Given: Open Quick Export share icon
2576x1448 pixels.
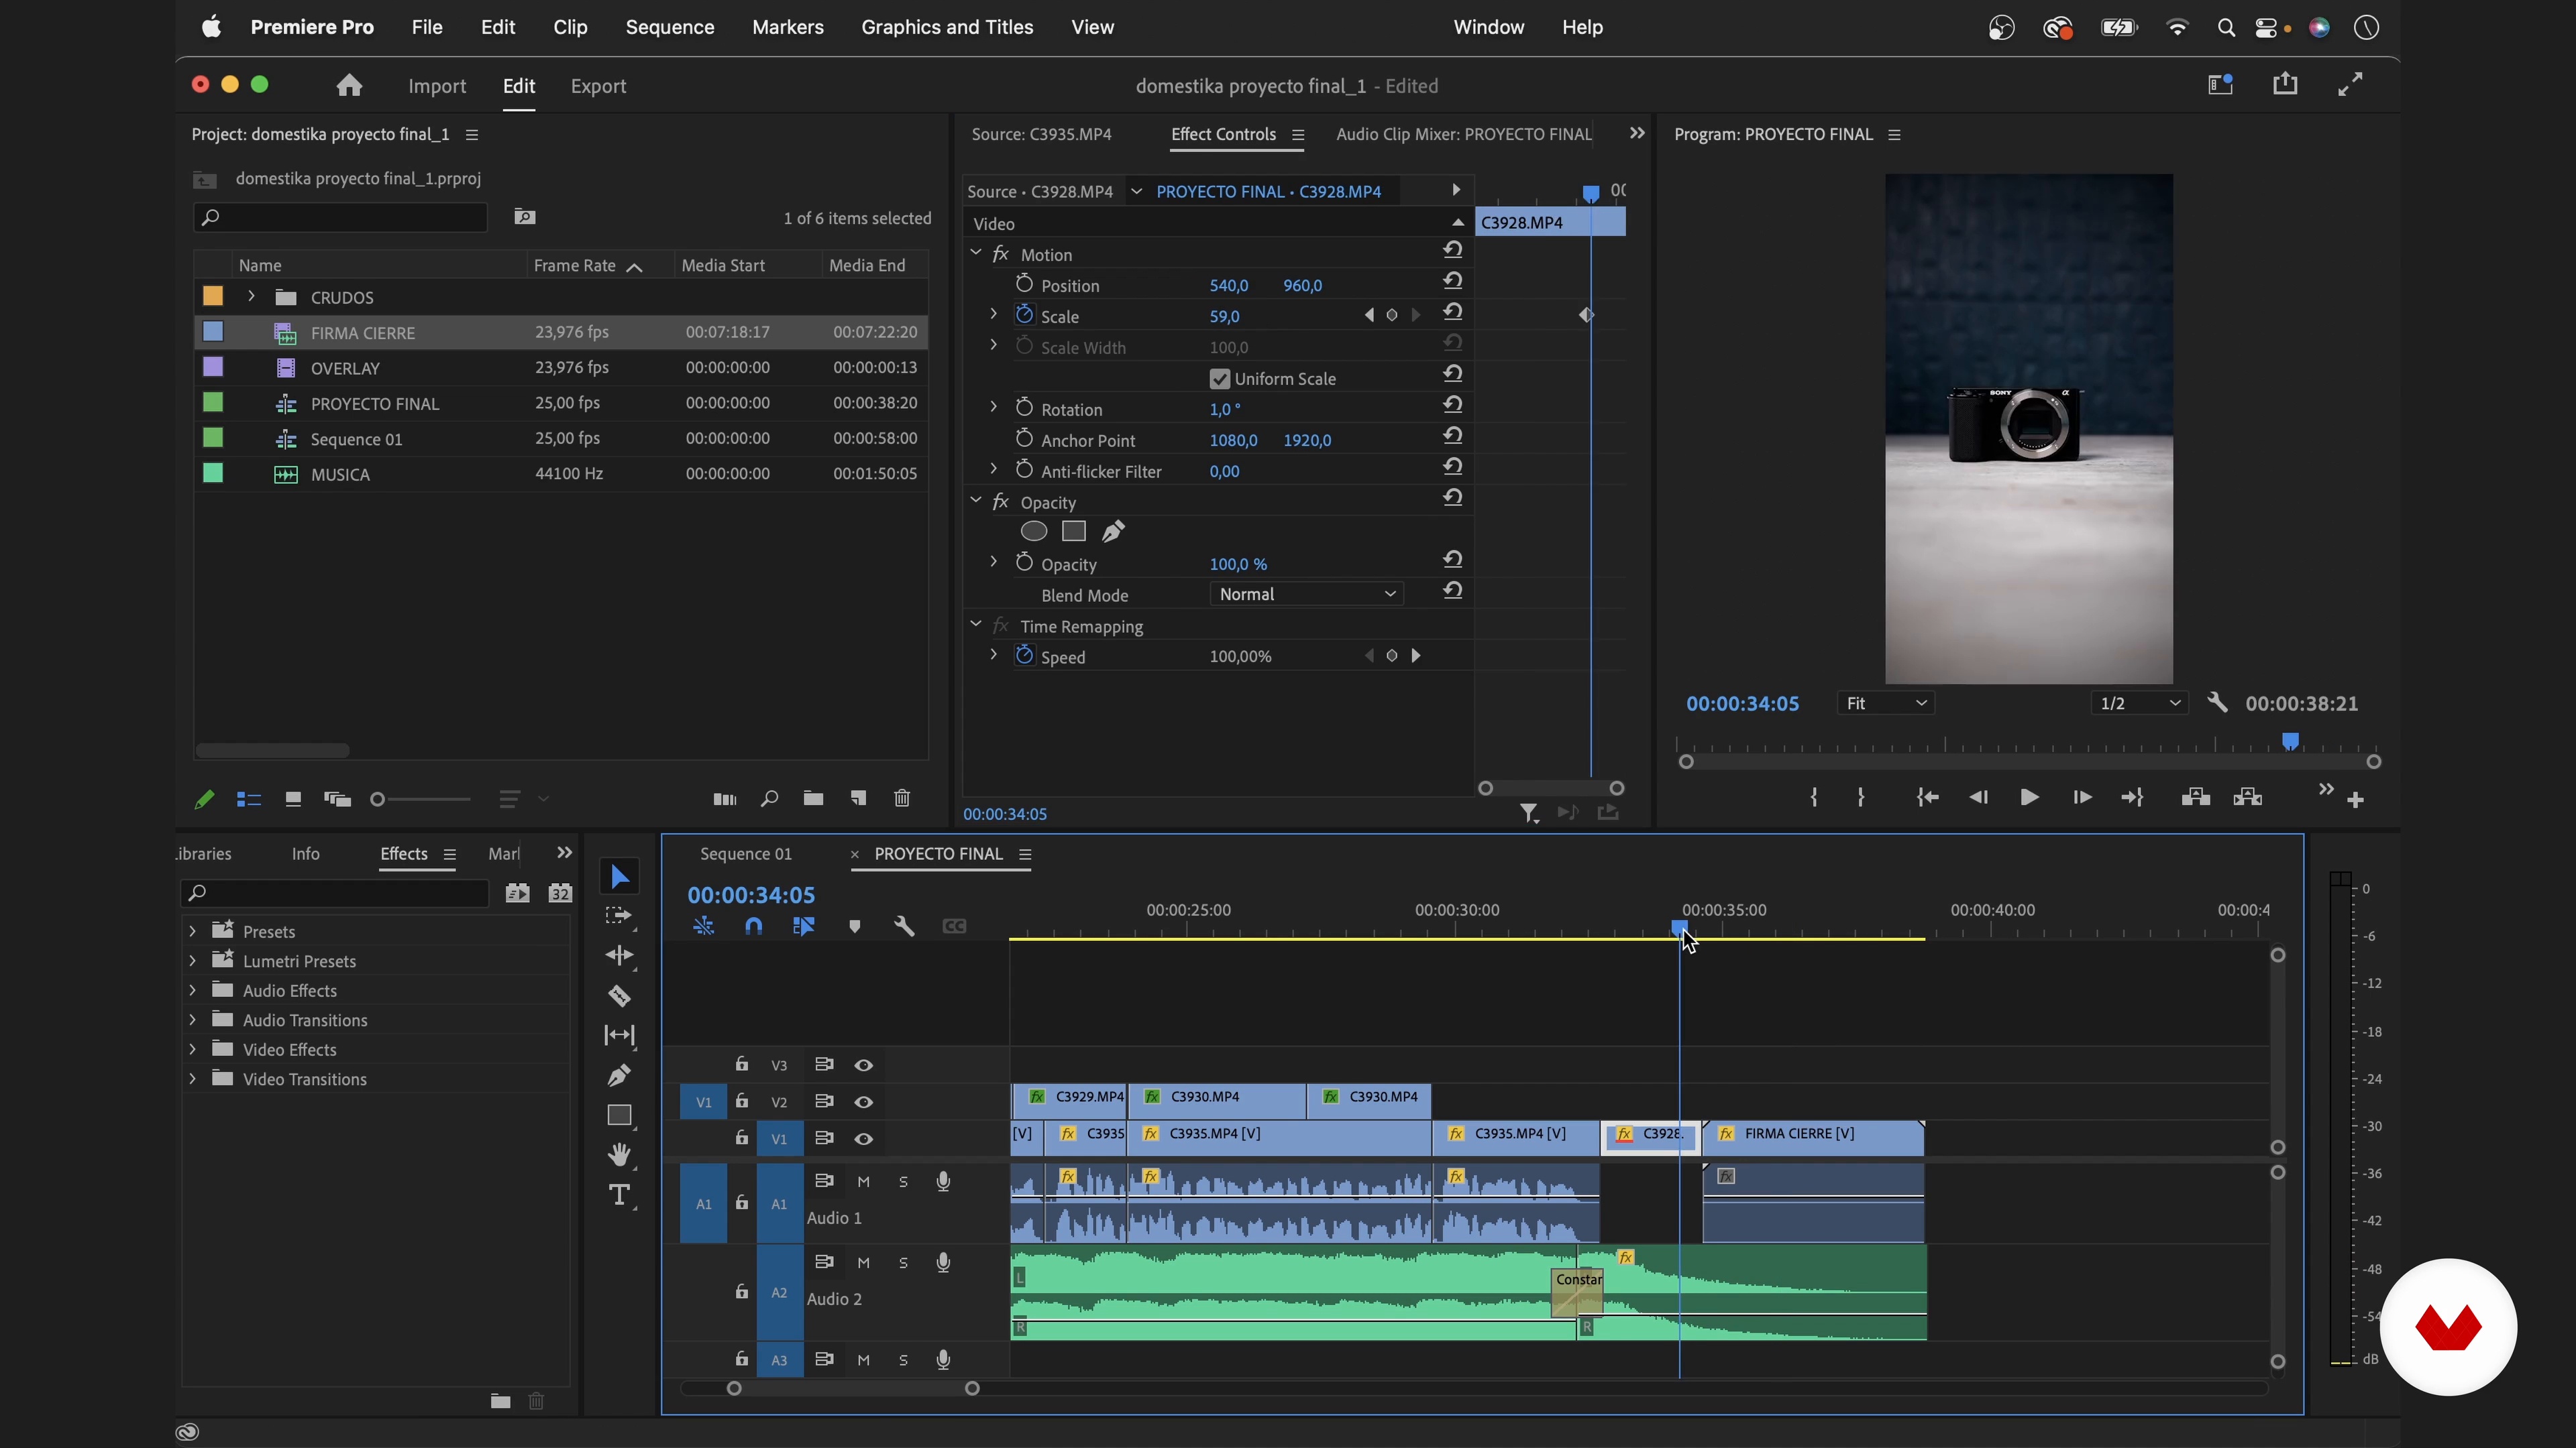Looking at the screenshot, I should click(2285, 84).
